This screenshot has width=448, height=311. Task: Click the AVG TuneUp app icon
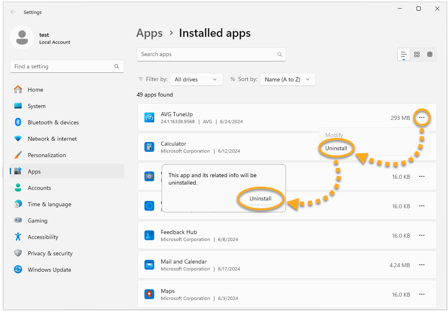click(149, 118)
